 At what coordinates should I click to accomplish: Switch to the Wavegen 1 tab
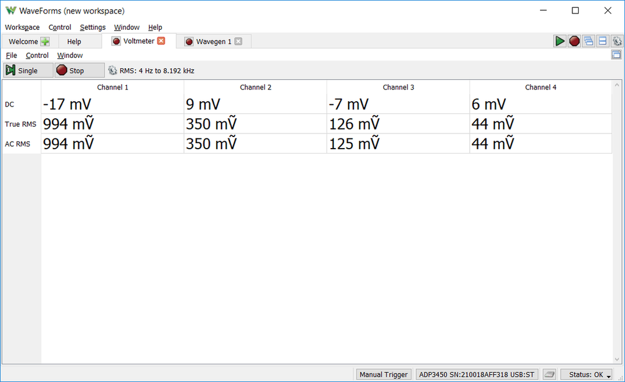[x=213, y=41]
